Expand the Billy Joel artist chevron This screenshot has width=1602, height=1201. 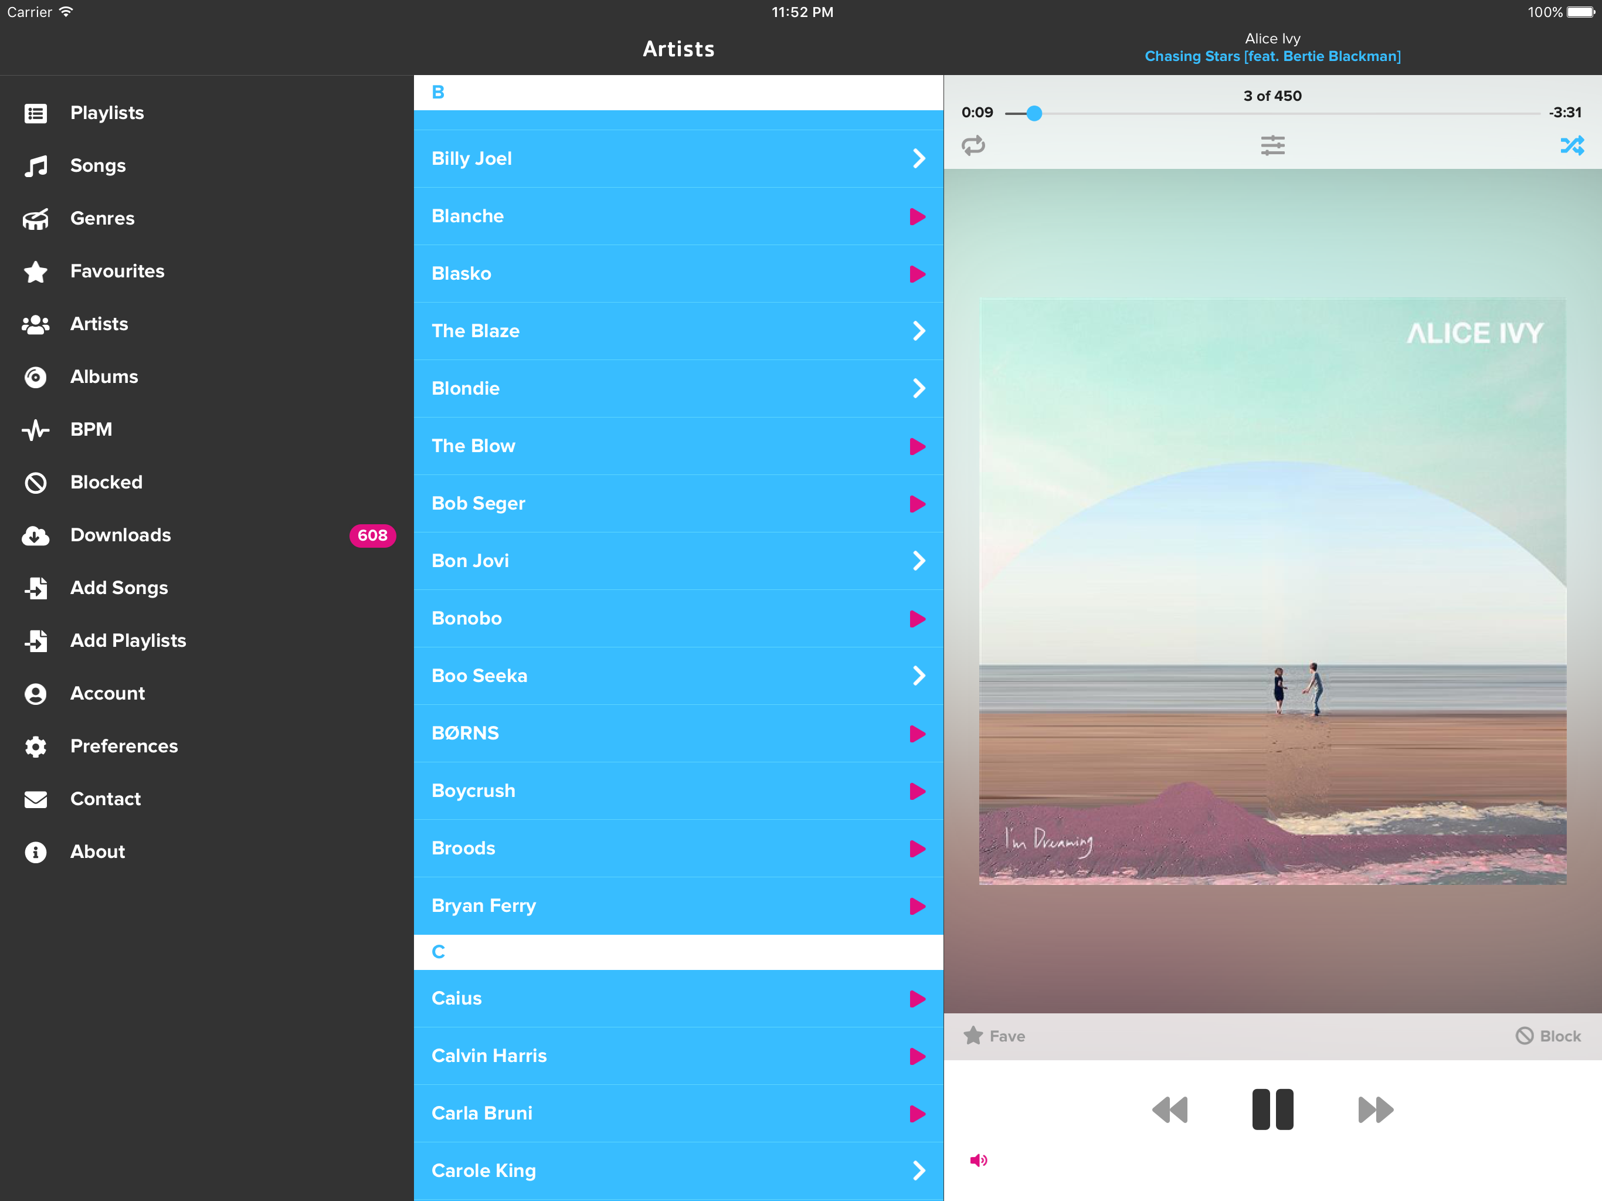918,159
